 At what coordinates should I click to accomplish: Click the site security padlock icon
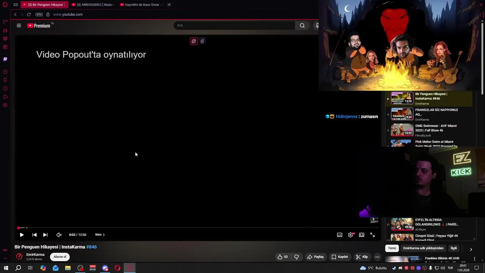click(x=48, y=14)
